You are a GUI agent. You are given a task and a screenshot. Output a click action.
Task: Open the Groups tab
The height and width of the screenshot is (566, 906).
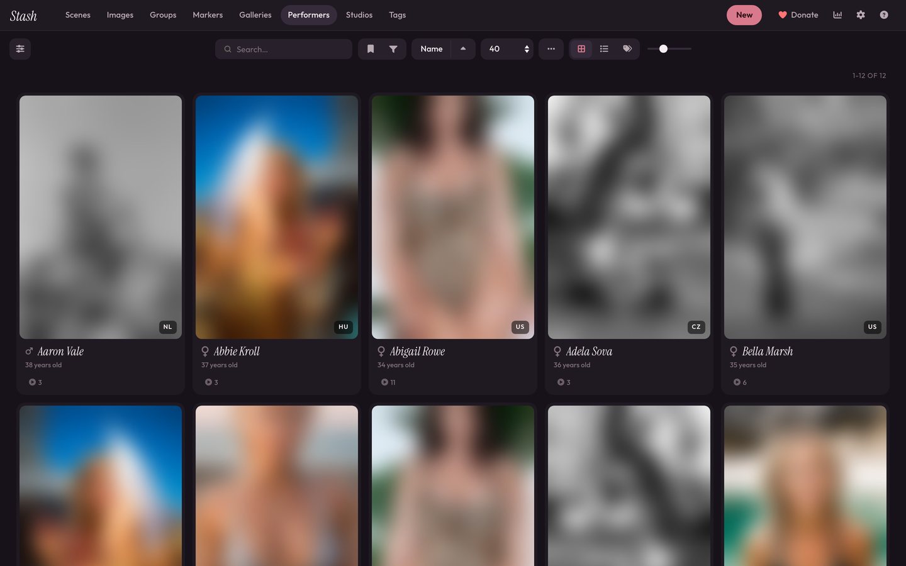(x=163, y=15)
